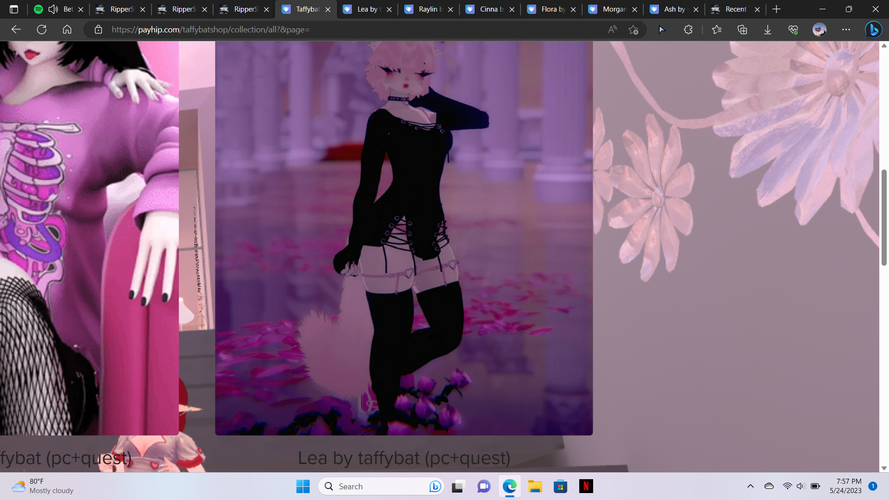889x500 pixels.
Task: Open the OneDrive cloud tray icon
Action: pyautogui.click(x=769, y=486)
